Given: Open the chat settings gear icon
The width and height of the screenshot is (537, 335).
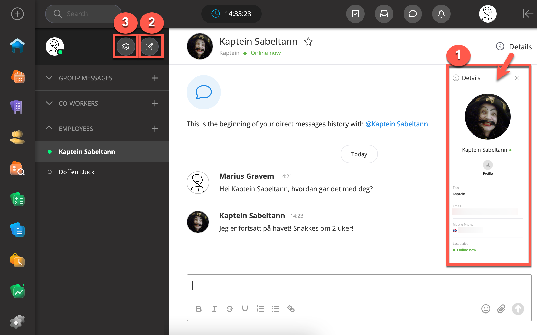Looking at the screenshot, I should pyautogui.click(x=126, y=47).
